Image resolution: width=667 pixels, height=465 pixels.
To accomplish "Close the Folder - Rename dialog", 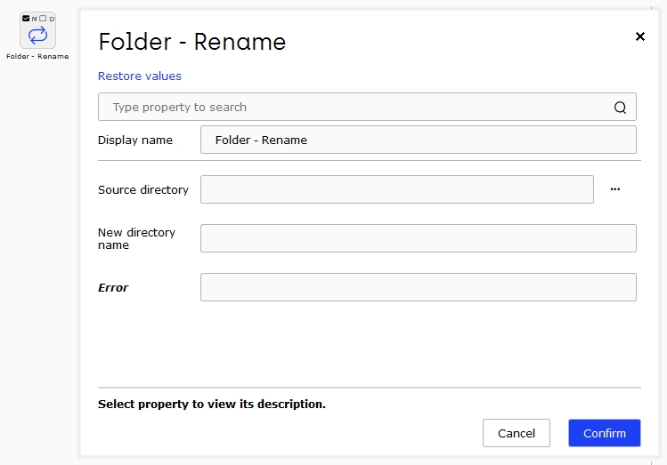I will pos(639,36).
